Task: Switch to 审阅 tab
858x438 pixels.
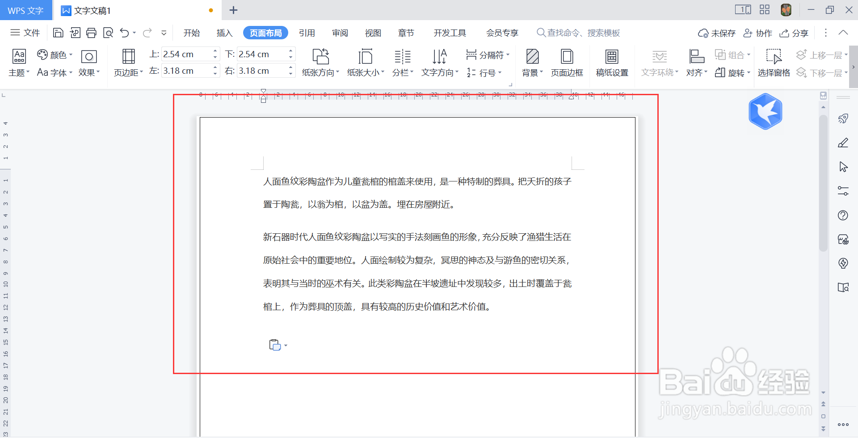Action: click(x=340, y=33)
